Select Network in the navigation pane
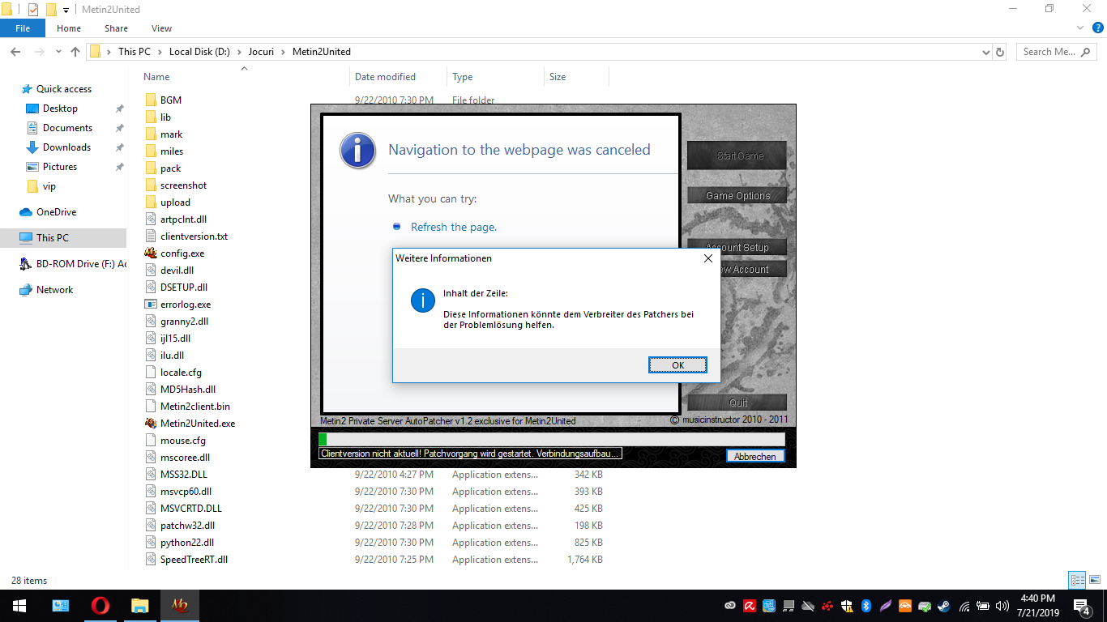 pos(54,290)
